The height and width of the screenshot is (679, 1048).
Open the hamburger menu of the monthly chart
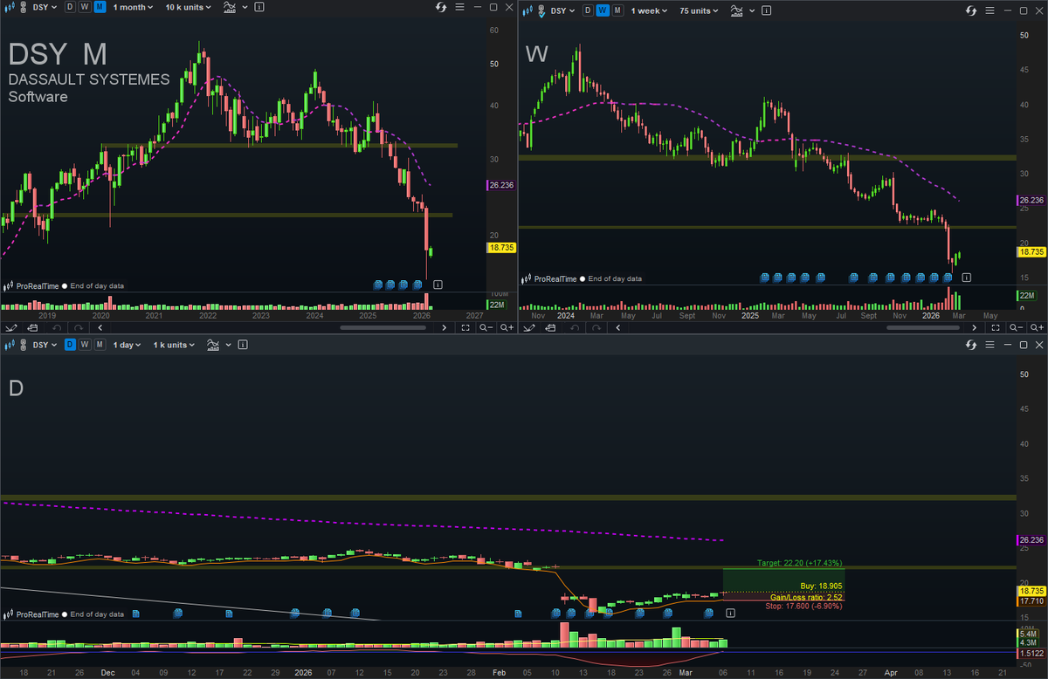click(x=460, y=8)
